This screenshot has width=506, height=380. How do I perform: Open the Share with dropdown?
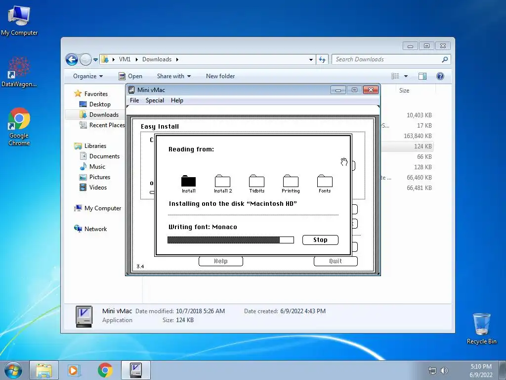point(173,76)
